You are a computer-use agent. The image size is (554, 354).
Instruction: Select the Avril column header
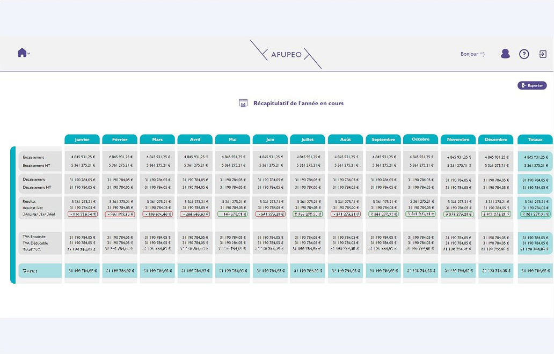tap(195, 139)
